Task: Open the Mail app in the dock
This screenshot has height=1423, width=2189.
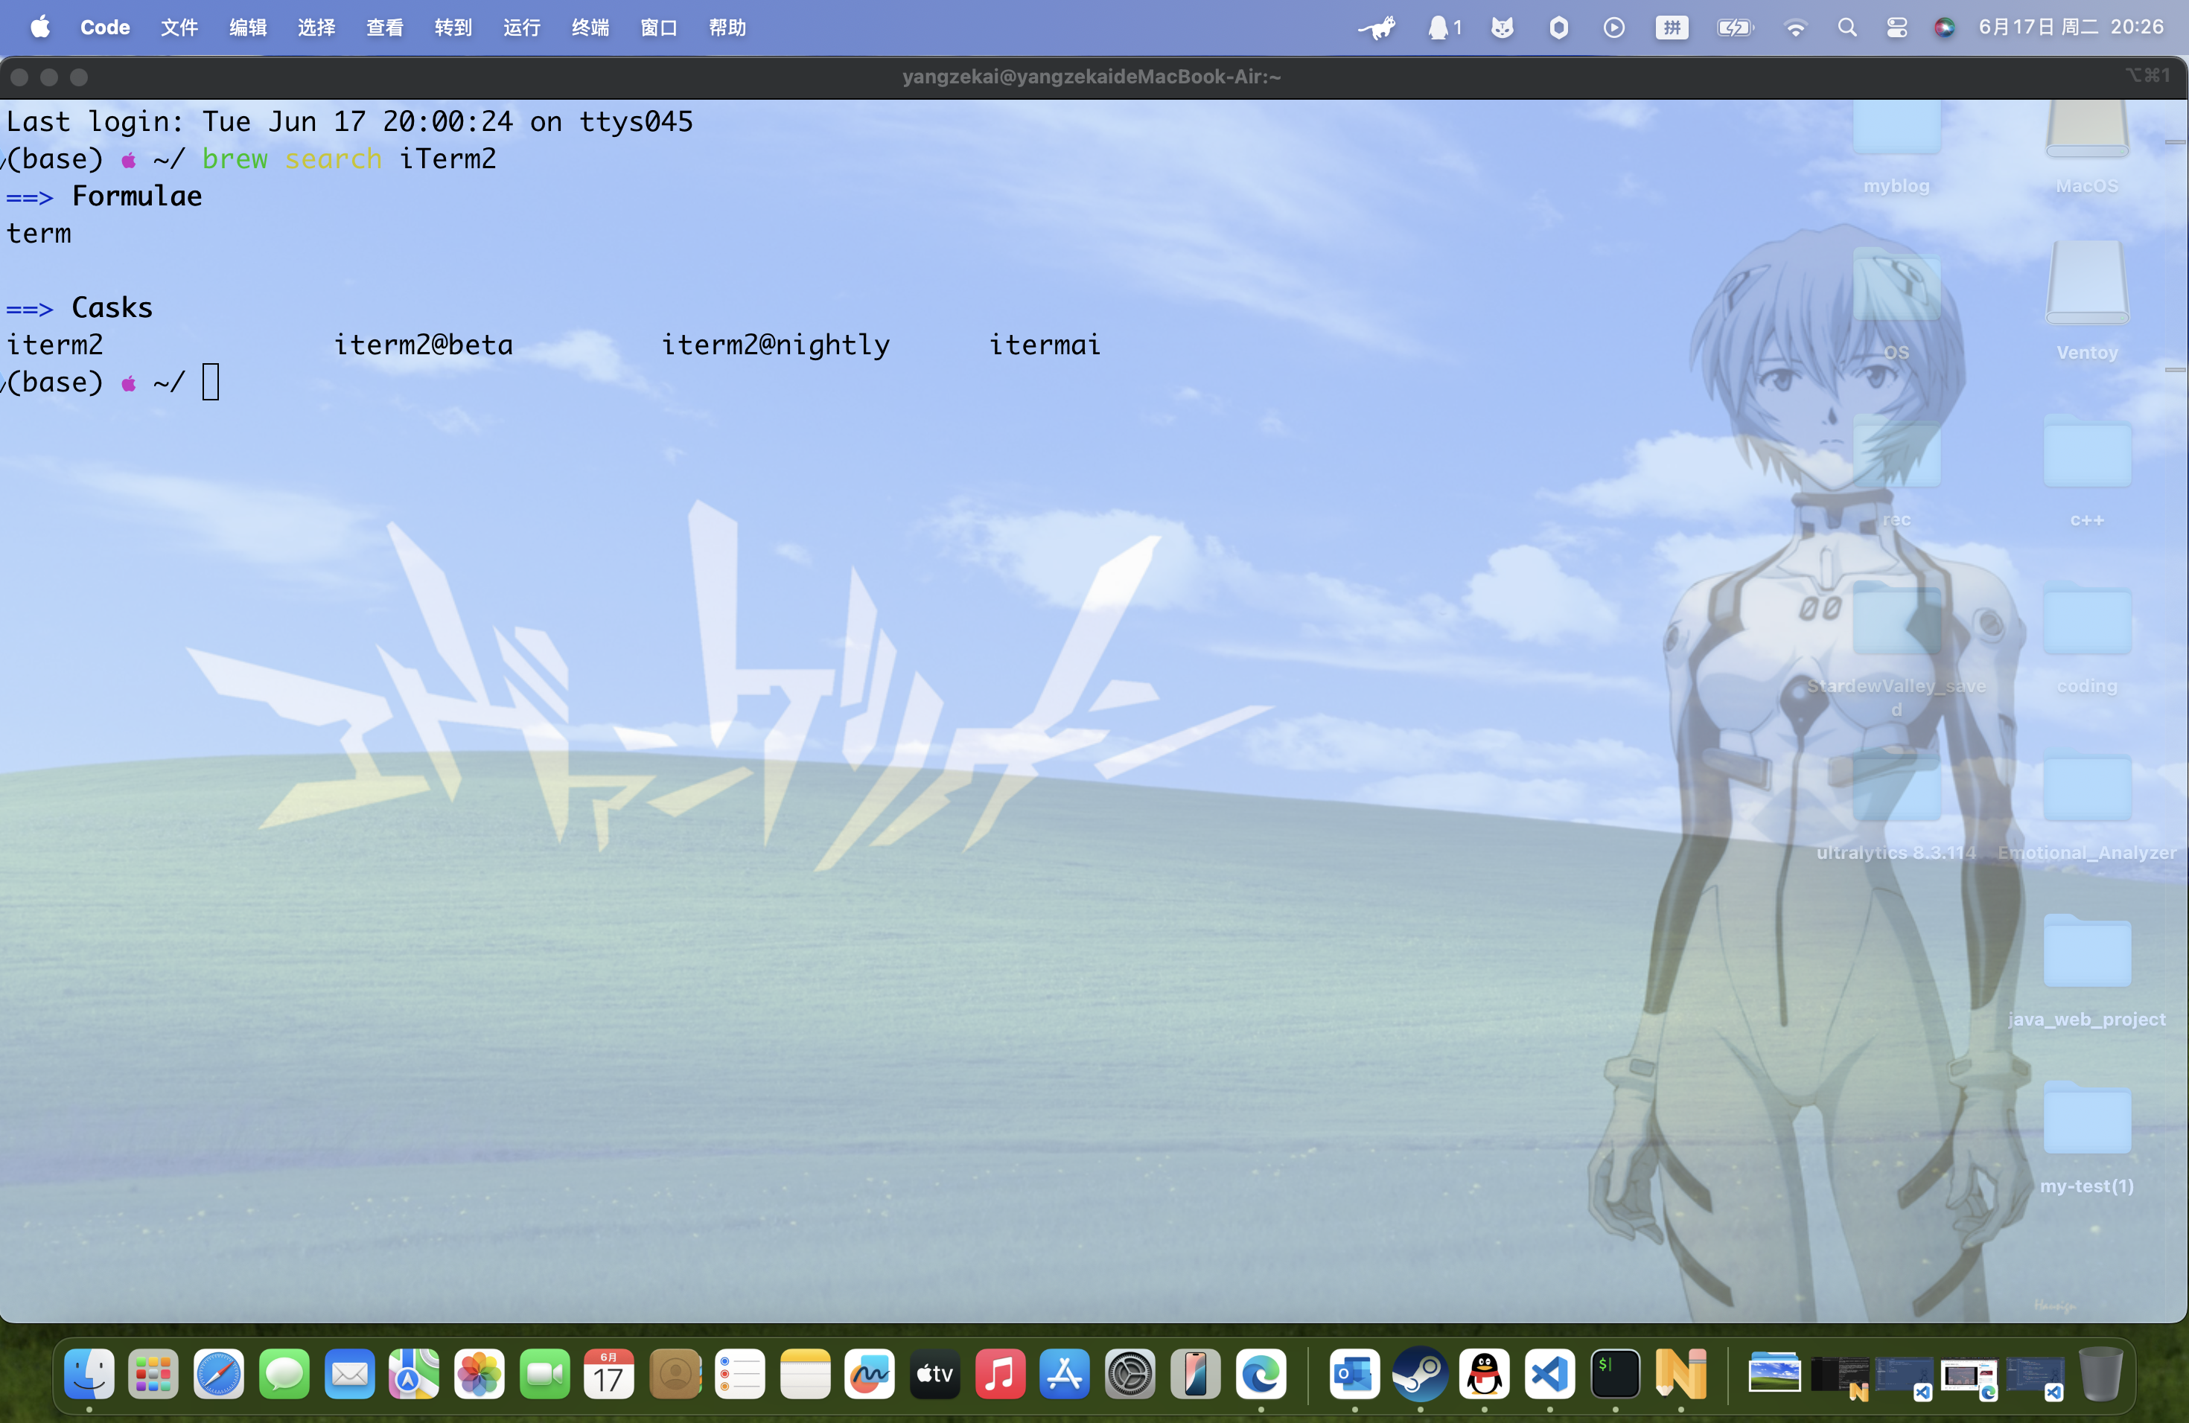Action: [x=349, y=1375]
